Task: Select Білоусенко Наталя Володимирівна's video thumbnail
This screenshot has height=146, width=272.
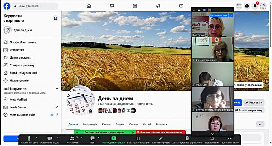Action: click(213, 99)
